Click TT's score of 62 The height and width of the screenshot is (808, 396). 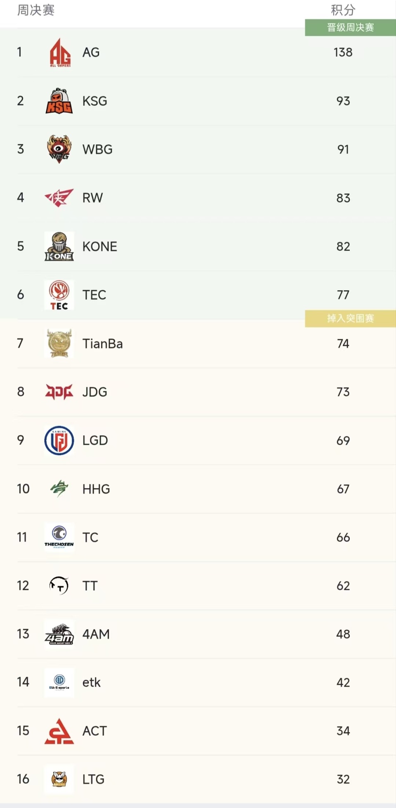pyautogui.click(x=343, y=586)
